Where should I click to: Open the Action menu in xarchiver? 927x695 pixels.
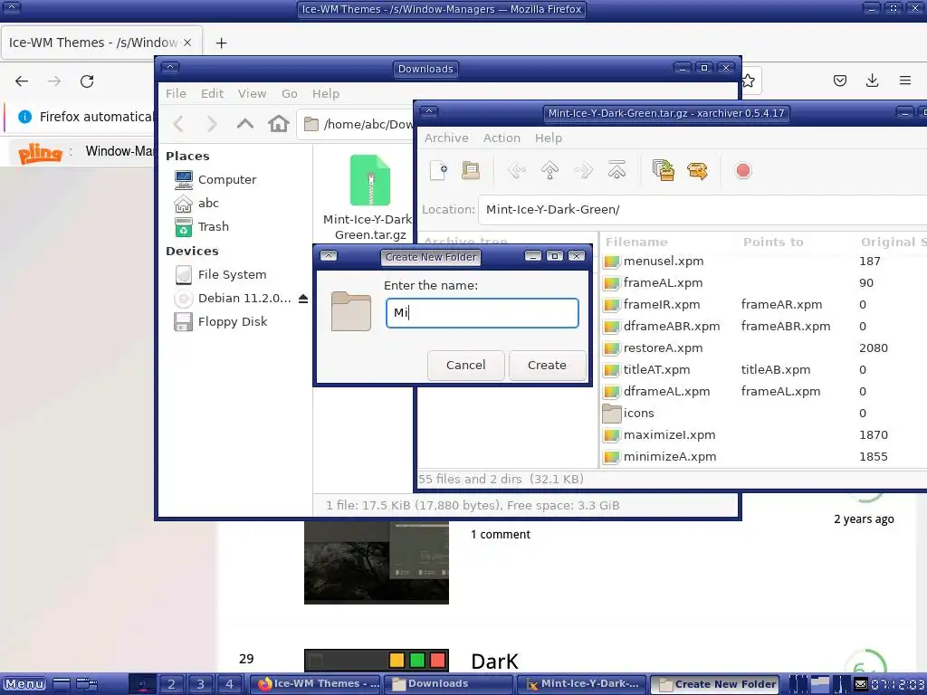coord(502,138)
